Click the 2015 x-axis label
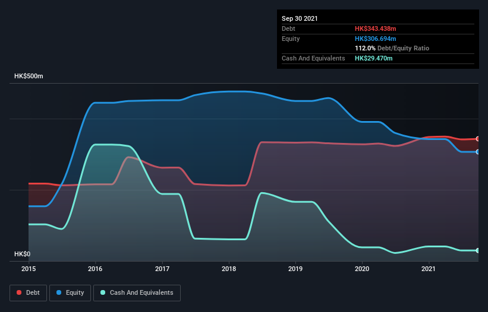The height and width of the screenshot is (312, 488). pyautogui.click(x=29, y=269)
